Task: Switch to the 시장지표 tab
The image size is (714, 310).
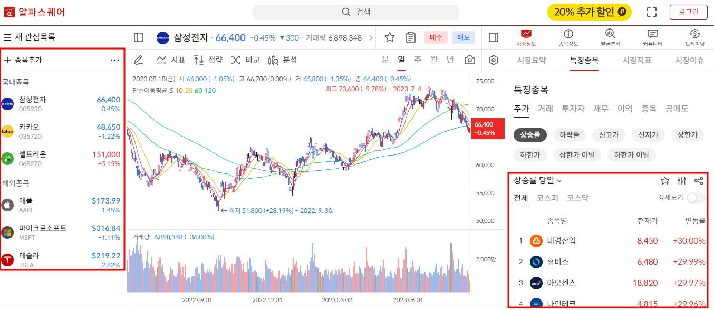Action: coord(637,60)
